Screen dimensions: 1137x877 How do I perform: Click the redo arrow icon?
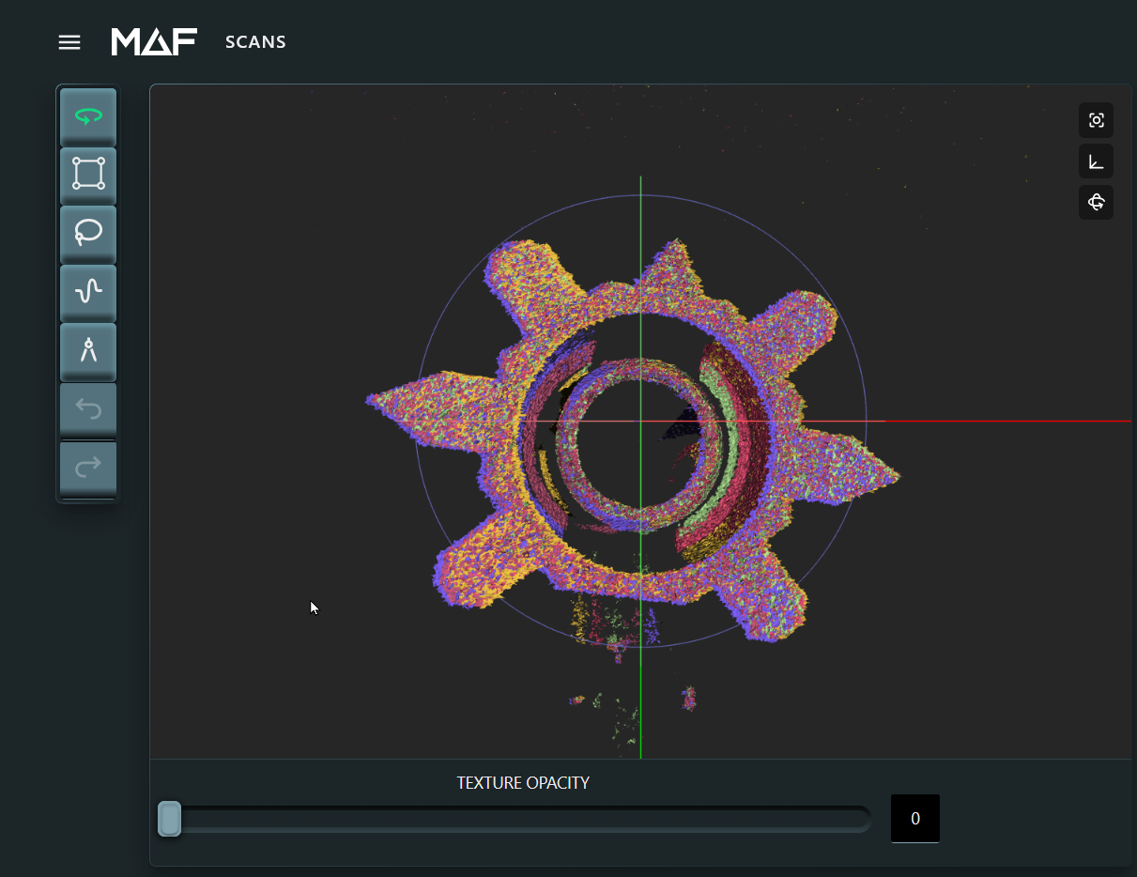87,467
